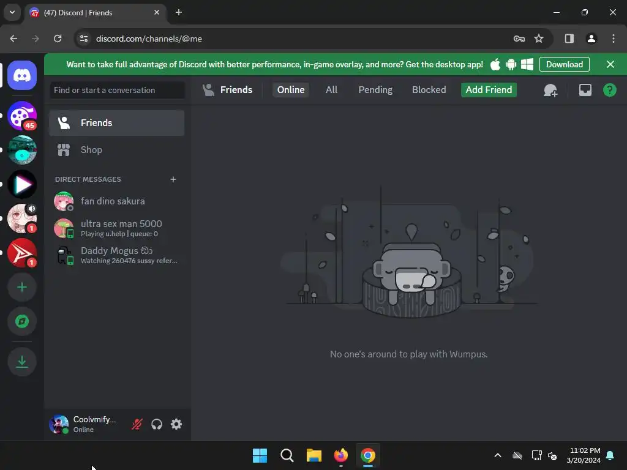The height and width of the screenshot is (470, 627).
Task: Click the Add a Server plus button
Action: coord(22,288)
